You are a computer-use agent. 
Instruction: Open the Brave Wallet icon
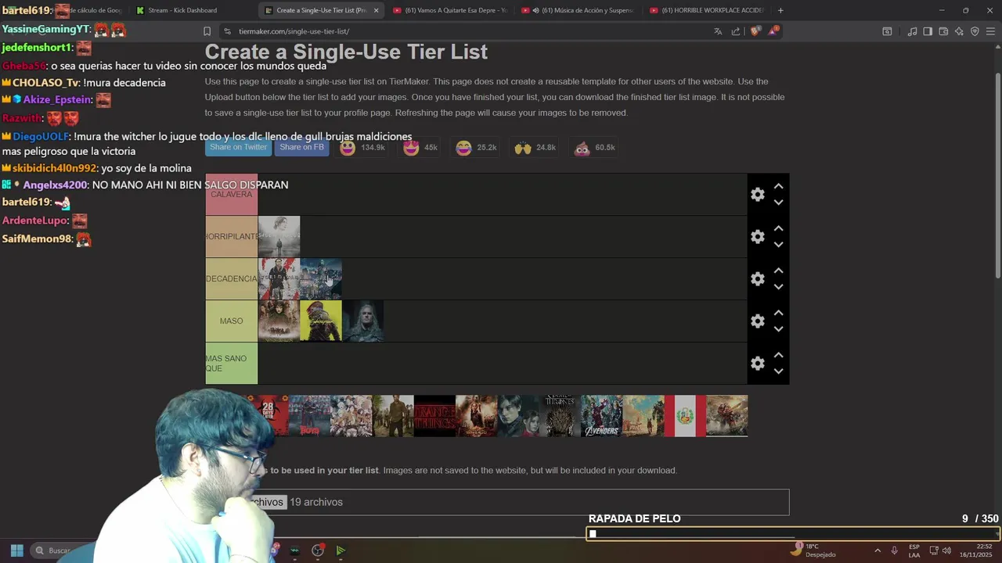point(943,31)
